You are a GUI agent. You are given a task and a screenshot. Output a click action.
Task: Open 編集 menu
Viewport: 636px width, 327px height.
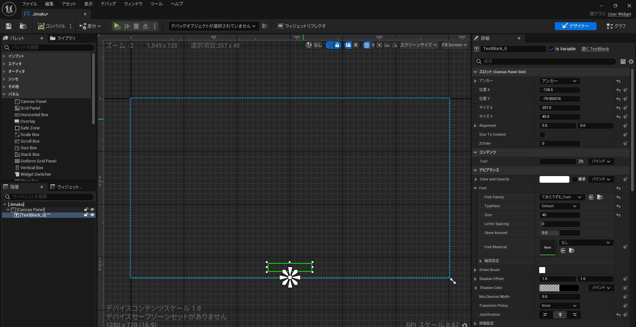click(49, 4)
